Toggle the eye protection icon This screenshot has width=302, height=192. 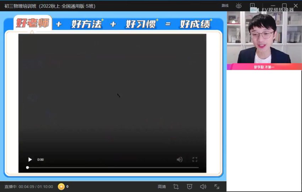click(239, 6)
